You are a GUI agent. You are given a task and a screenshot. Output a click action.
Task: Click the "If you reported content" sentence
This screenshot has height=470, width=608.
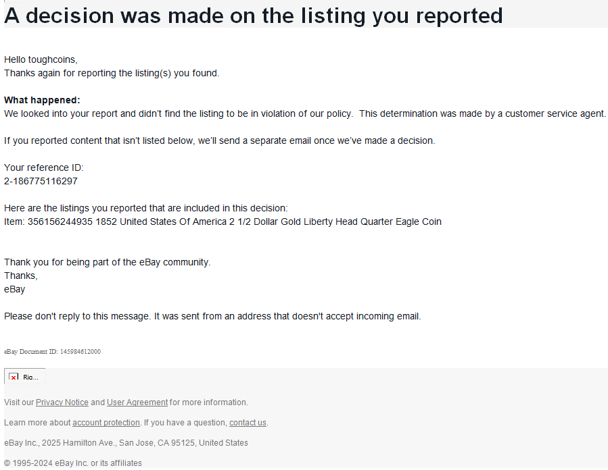[219, 140]
